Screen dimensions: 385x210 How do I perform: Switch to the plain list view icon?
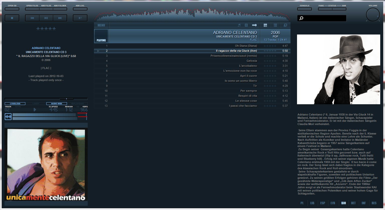point(275,25)
